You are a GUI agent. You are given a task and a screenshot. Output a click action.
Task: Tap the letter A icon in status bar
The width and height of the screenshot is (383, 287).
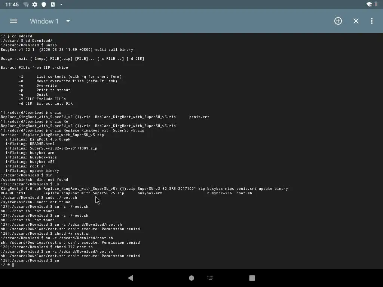pyautogui.click(x=52, y=4)
